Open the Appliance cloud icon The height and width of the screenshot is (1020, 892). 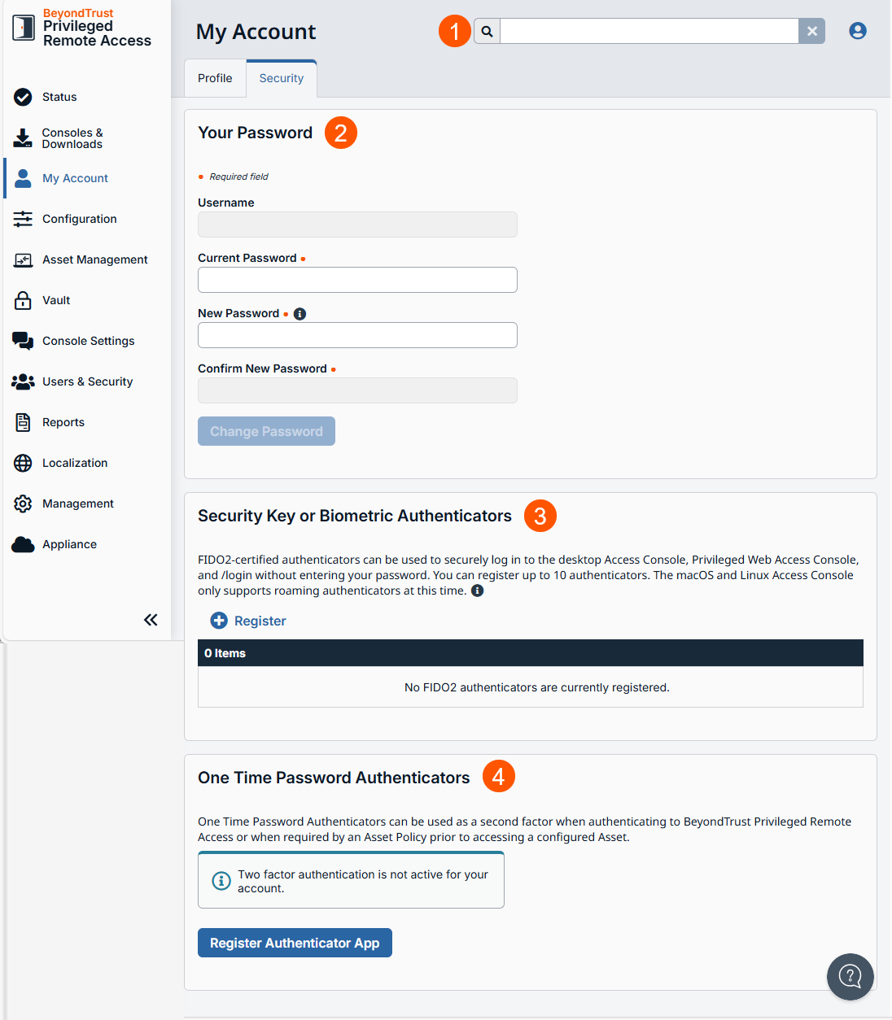[22, 544]
